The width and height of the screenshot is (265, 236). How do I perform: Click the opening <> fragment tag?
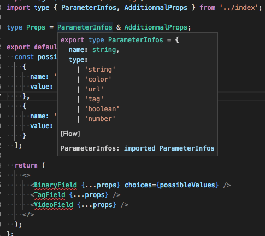tap(26, 175)
